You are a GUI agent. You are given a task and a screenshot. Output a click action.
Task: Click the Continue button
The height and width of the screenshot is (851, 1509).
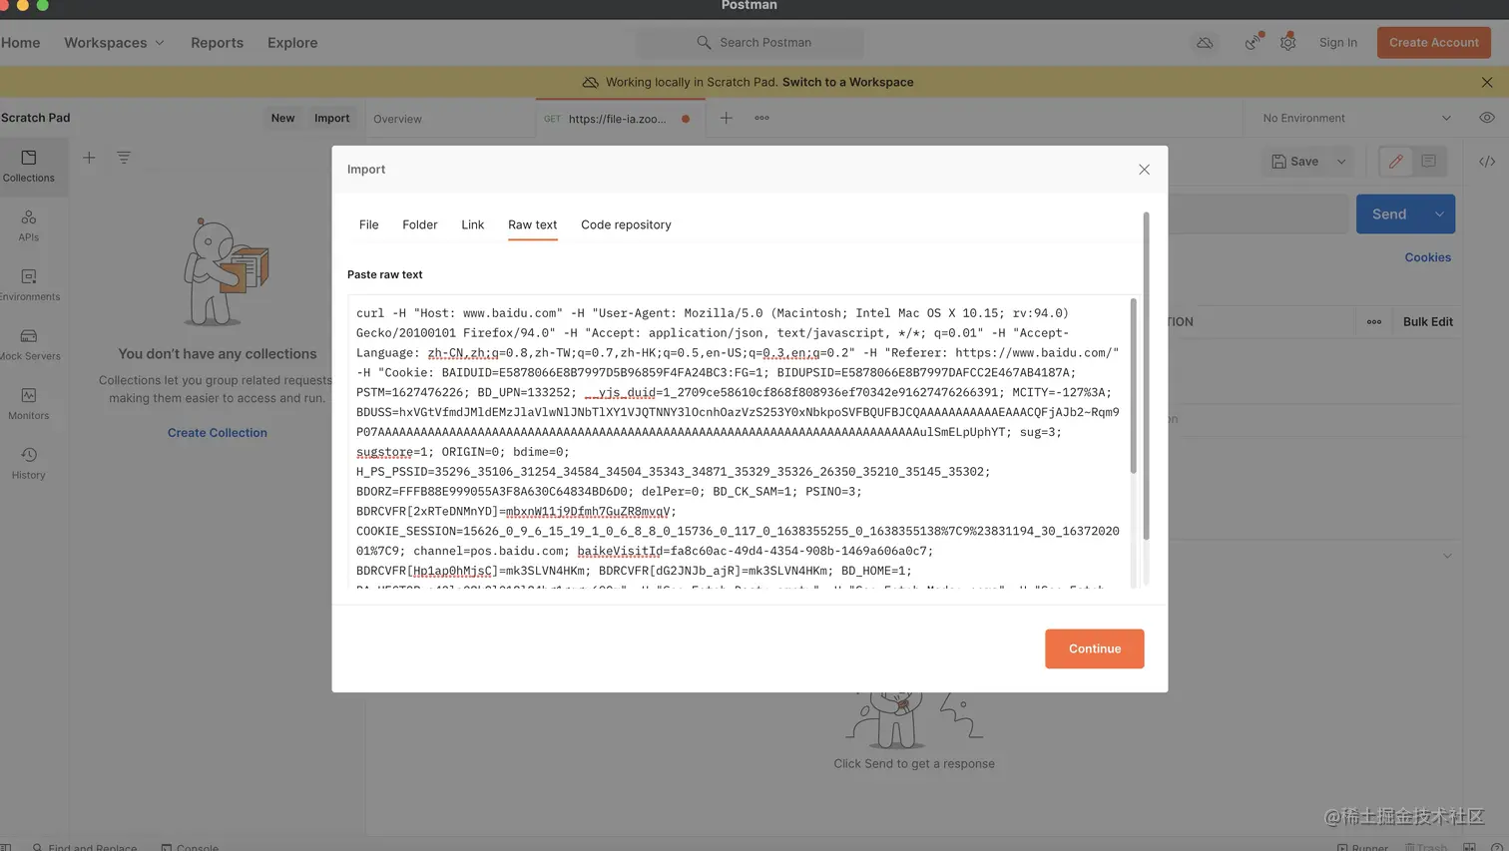tap(1095, 648)
